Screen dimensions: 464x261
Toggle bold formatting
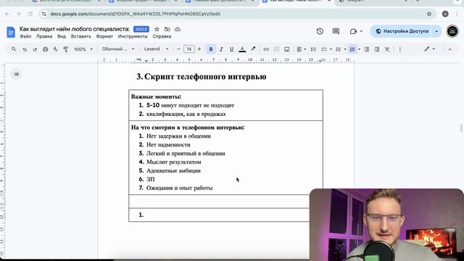tap(211, 49)
